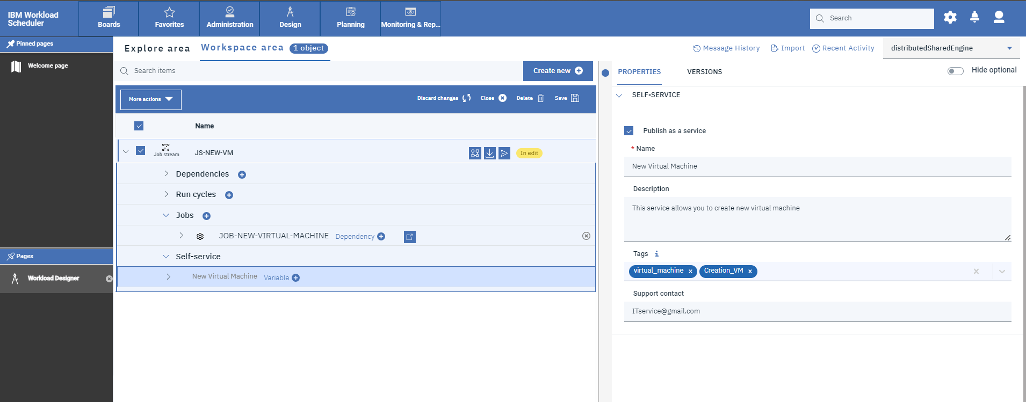Viewport: 1026px width, 402px height.
Task: Click the Support contact input field
Action: coord(817,311)
